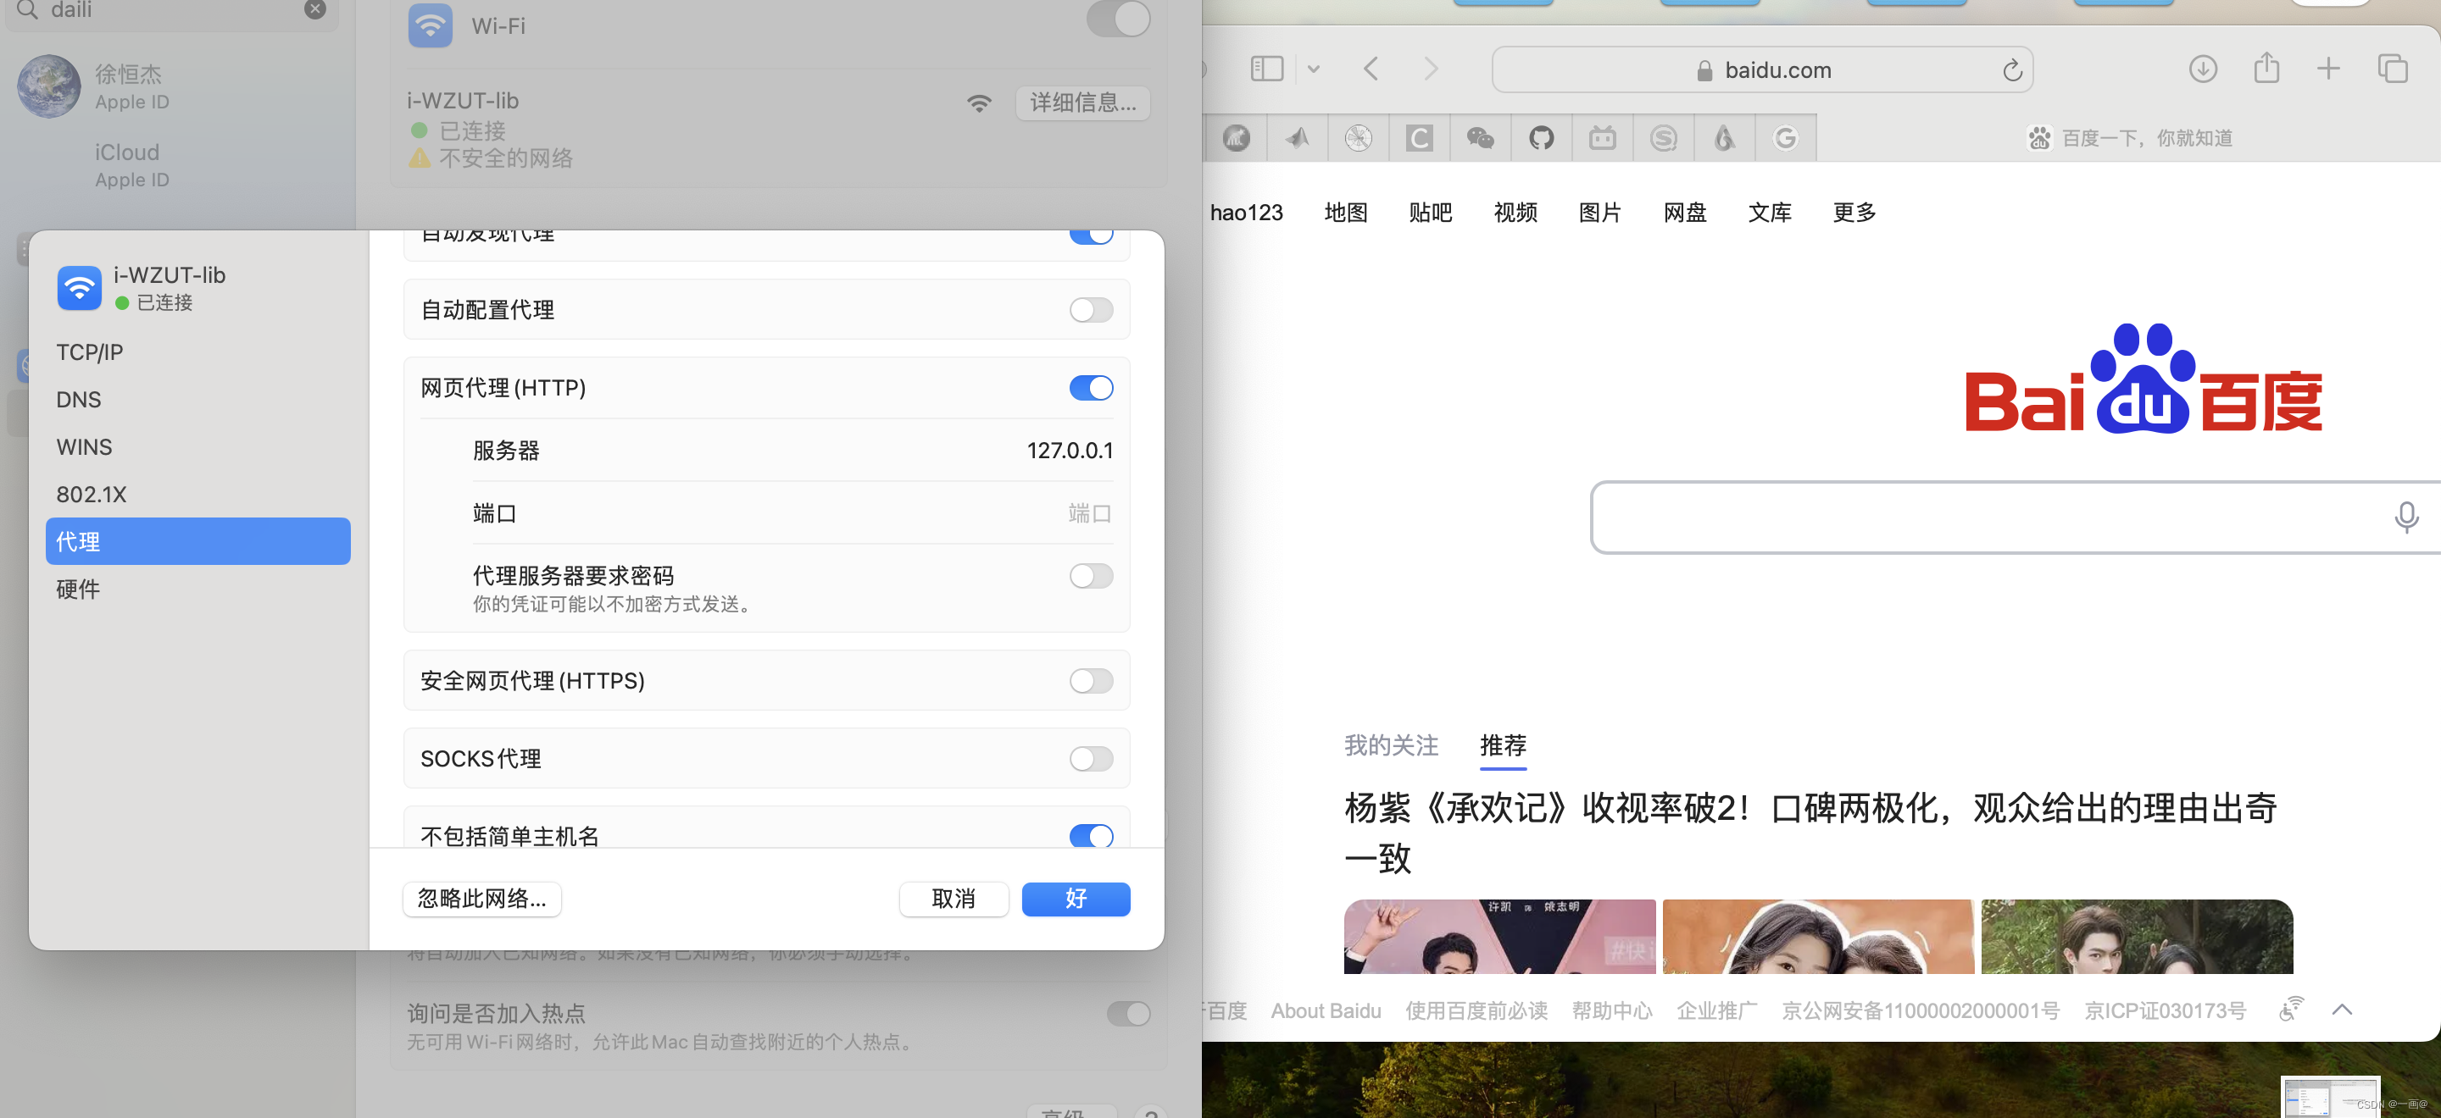Expand the sidebar dropdown chevron in Safari
The width and height of the screenshot is (2441, 1118).
(x=1314, y=69)
